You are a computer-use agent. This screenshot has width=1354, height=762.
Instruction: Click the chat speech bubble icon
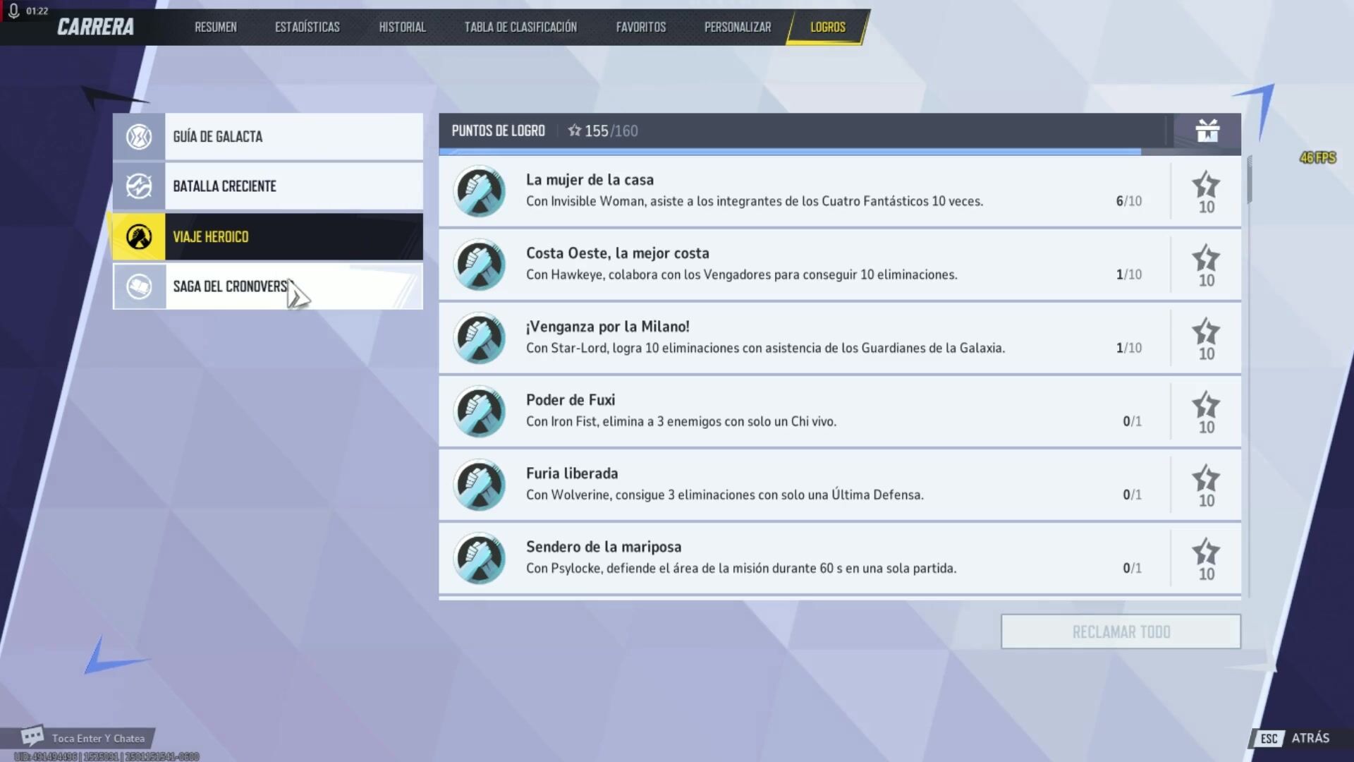pyautogui.click(x=32, y=737)
